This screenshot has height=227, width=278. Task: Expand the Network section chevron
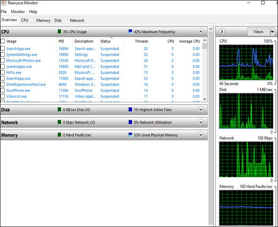tap(201, 122)
